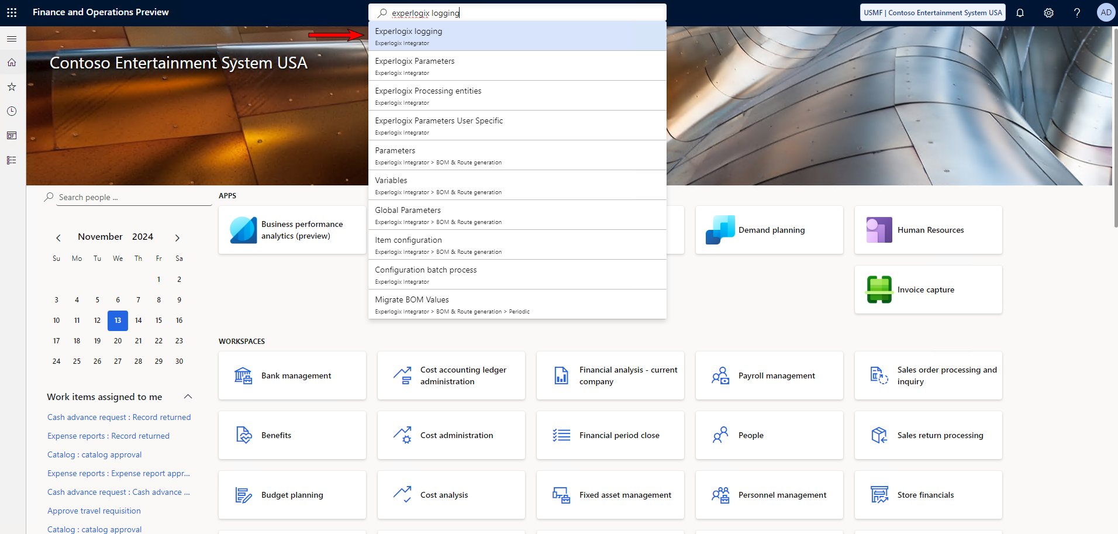
Task: Open Workspaces icon in sidebar
Action: click(12, 136)
